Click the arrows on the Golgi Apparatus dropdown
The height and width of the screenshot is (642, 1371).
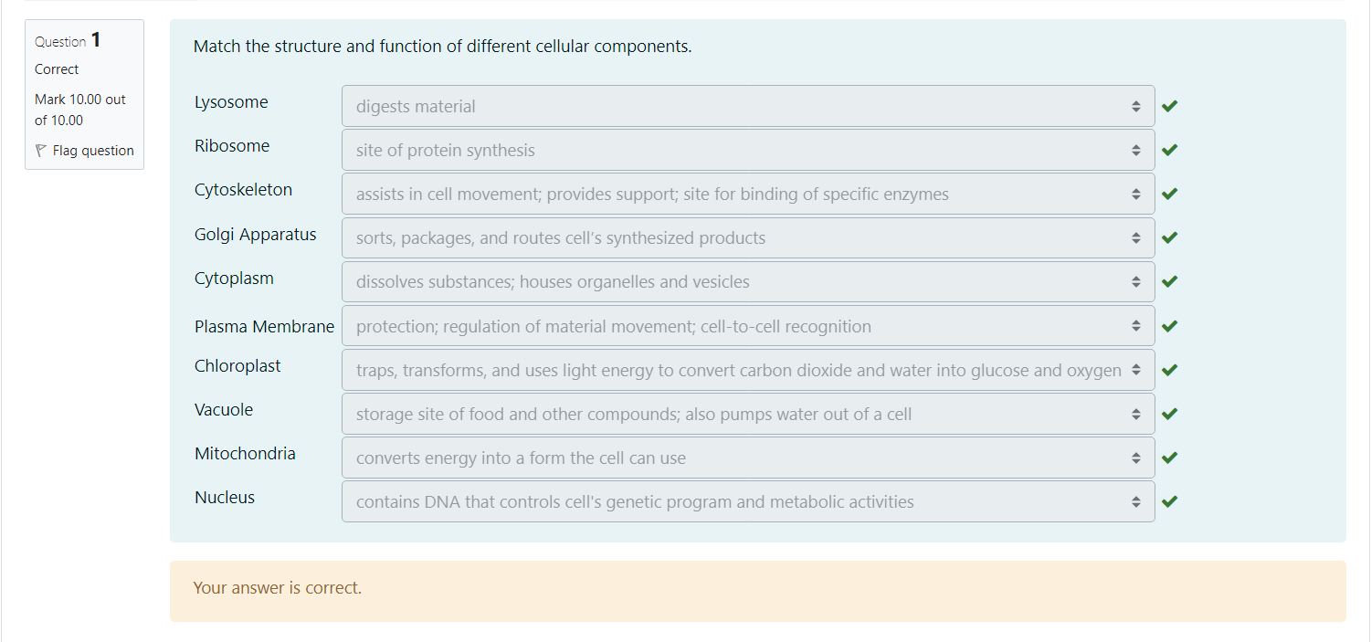1135,237
